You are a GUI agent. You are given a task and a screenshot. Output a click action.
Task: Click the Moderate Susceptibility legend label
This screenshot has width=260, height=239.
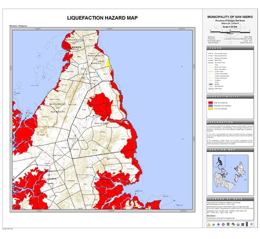[223, 106]
